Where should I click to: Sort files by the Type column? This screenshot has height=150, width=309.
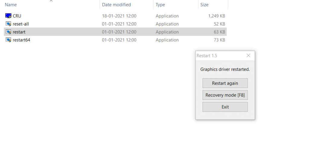click(x=160, y=5)
